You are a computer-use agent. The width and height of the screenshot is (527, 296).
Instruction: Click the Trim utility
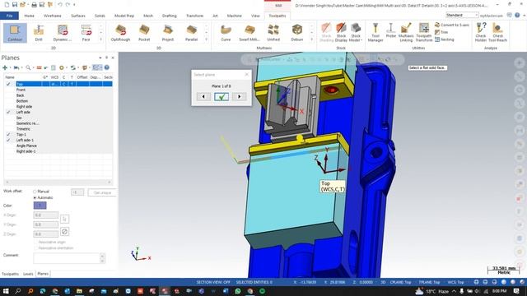coord(441,32)
